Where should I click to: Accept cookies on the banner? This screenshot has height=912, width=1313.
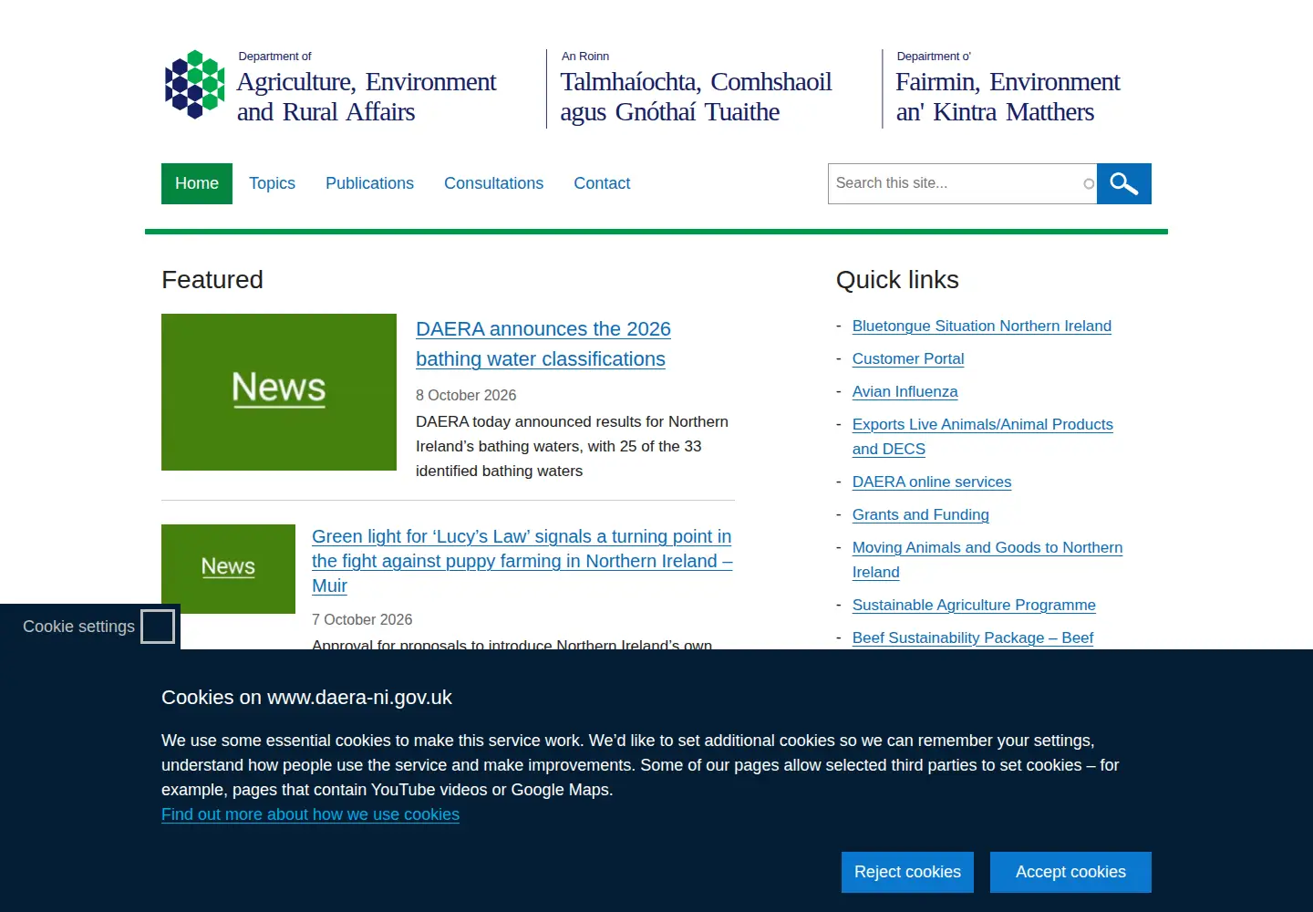coord(1070,872)
